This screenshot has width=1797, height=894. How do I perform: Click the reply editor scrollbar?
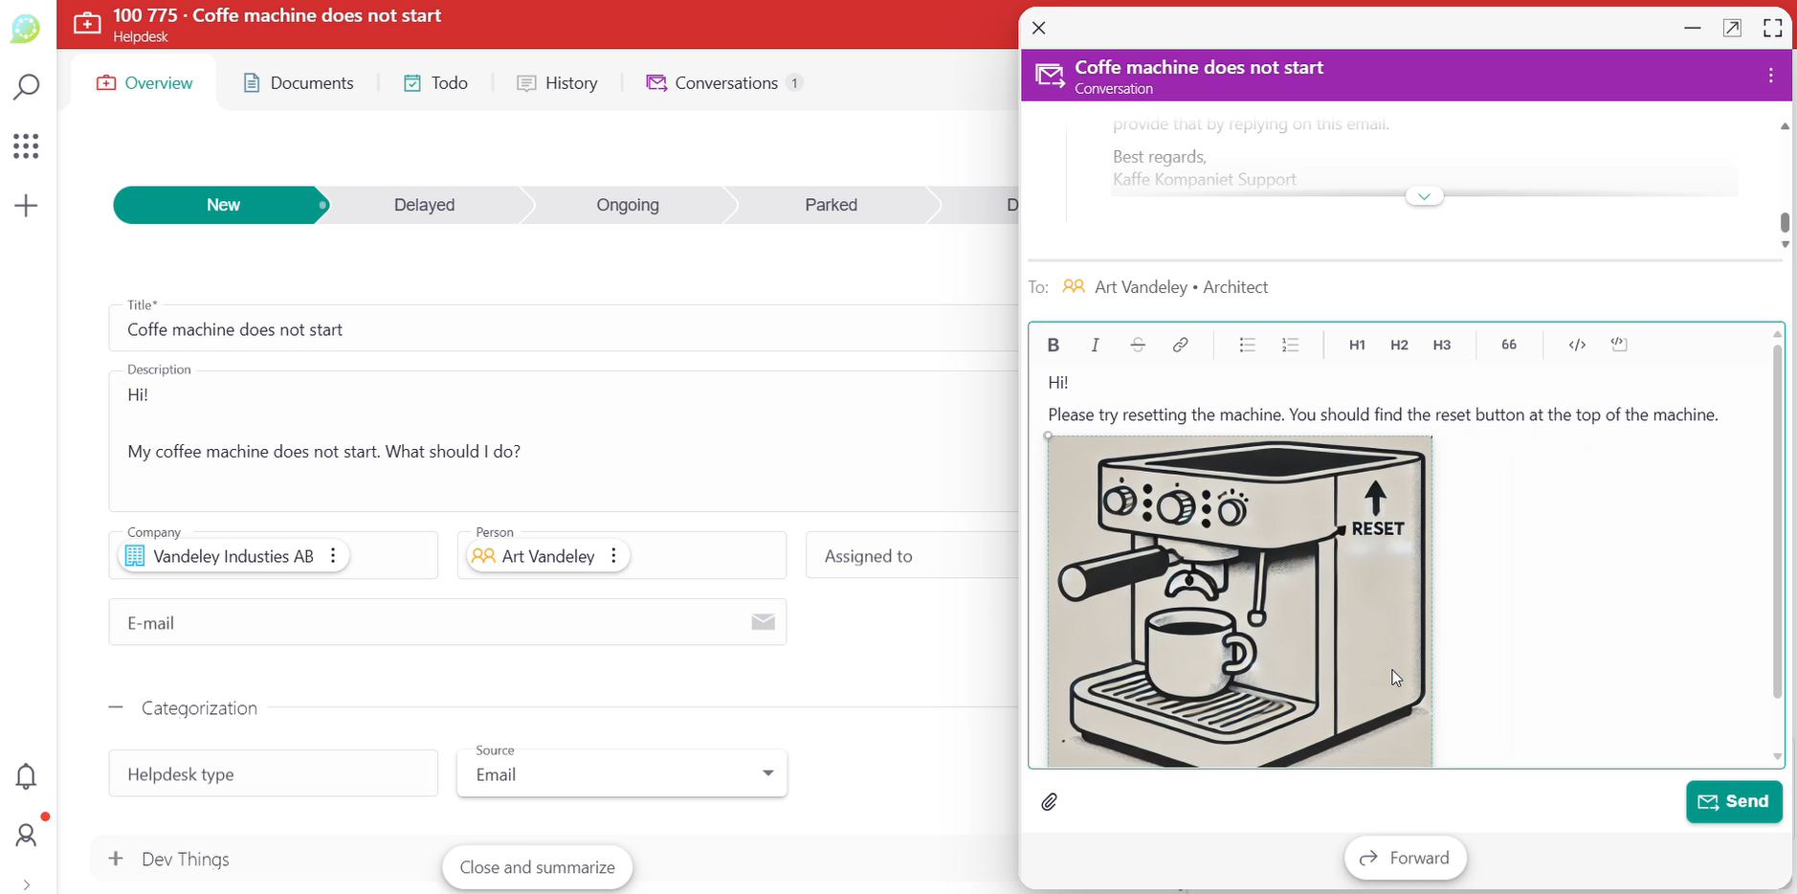click(x=1778, y=522)
